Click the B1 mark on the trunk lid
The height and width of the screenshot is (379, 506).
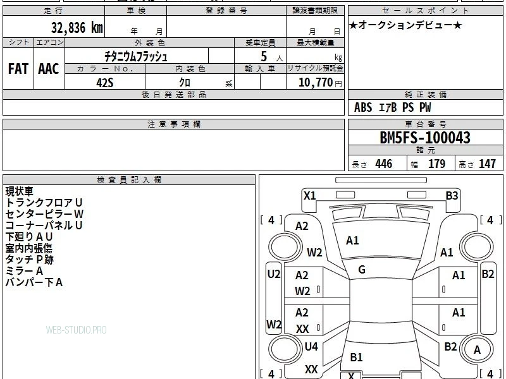pyautogui.click(x=356, y=357)
